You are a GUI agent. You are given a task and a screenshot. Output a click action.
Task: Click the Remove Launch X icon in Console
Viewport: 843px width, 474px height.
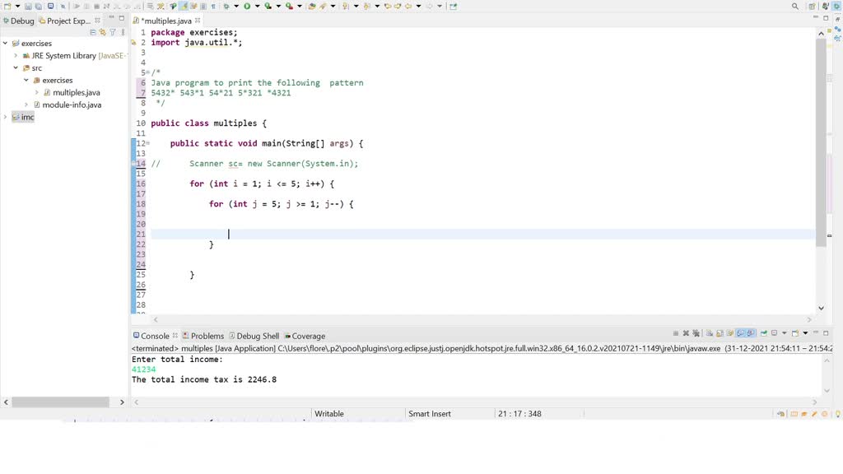[x=686, y=333]
